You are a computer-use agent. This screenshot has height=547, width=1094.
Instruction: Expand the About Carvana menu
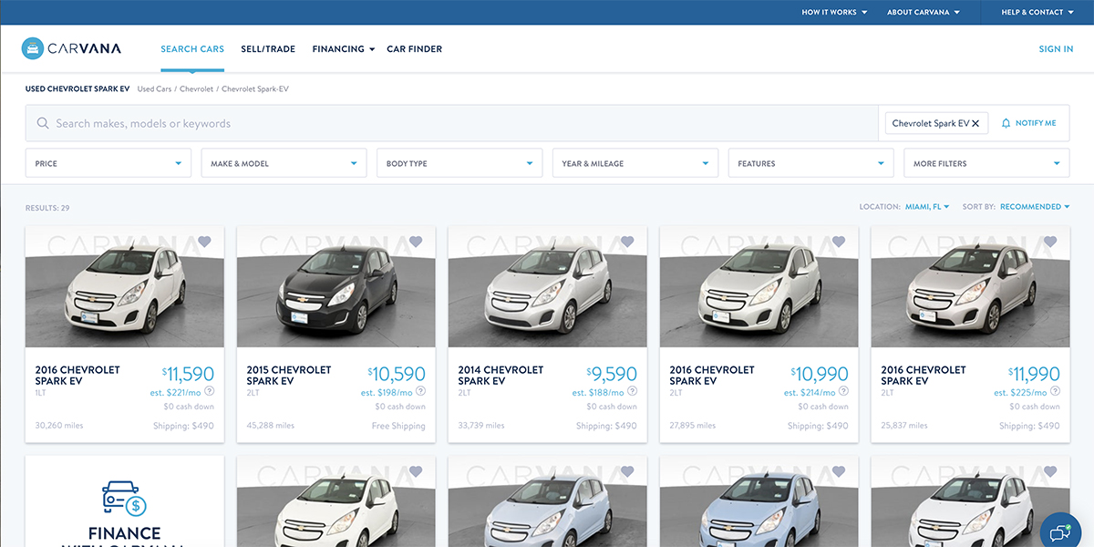[x=924, y=12]
